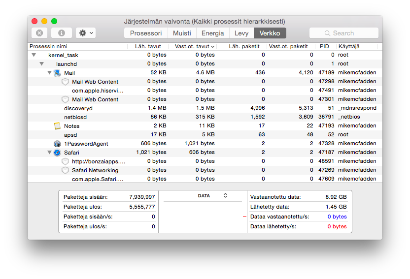The height and width of the screenshot is (279, 410).
Task: Click the Notes app icon
Action: click(57, 126)
